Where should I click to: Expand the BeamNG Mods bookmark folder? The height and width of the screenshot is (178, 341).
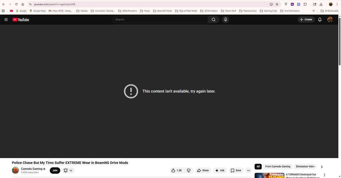pos(163,11)
